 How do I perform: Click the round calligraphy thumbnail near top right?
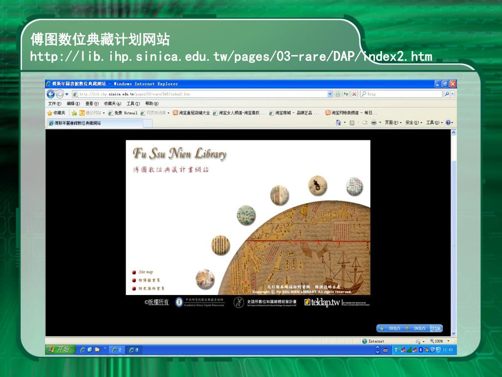click(x=354, y=186)
